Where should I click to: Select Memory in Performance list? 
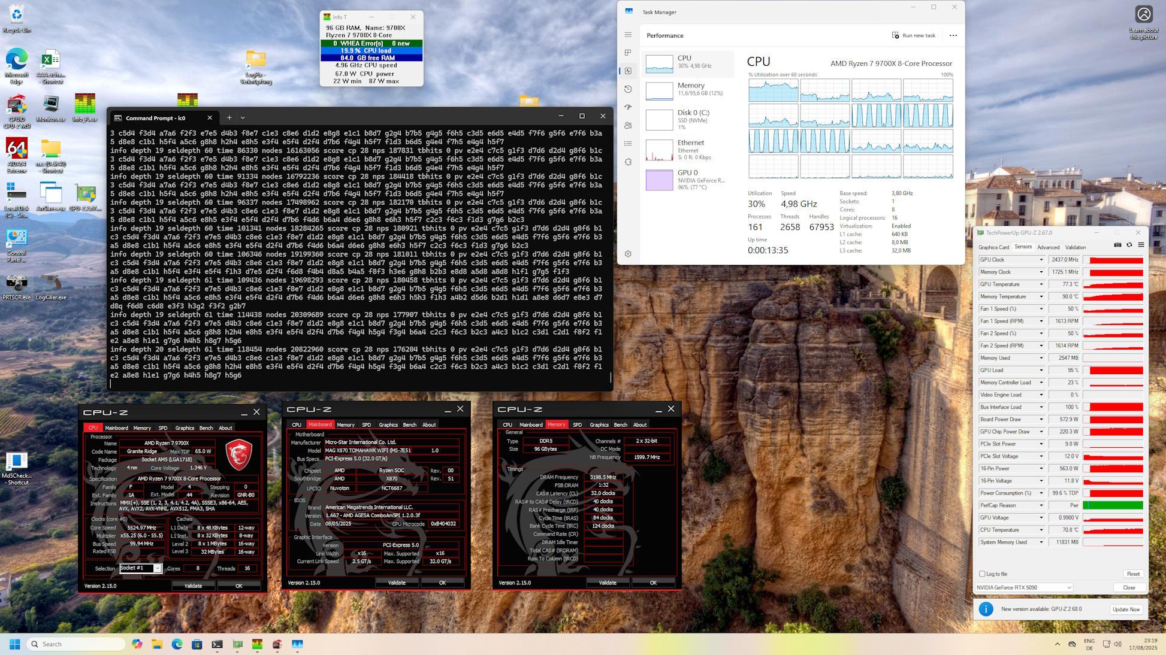point(689,90)
